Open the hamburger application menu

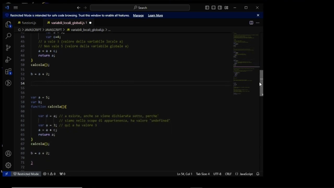(x=16, y=8)
